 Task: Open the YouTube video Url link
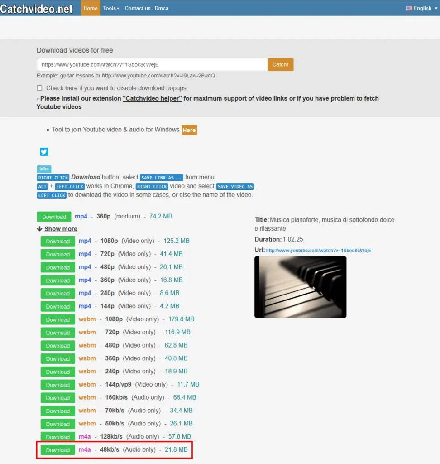click(318, 250)
